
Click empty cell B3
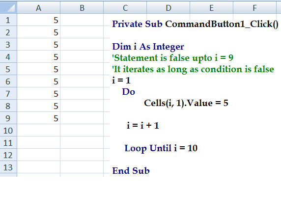point(82,44)
